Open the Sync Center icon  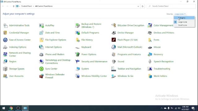41,69
